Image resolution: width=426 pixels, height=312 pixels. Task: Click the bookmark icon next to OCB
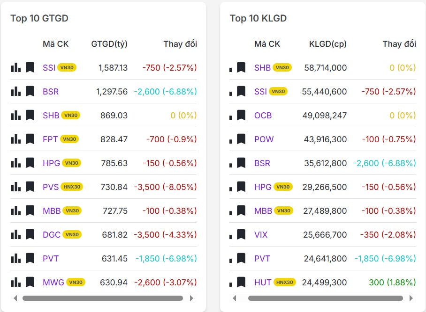click(241, 115)
